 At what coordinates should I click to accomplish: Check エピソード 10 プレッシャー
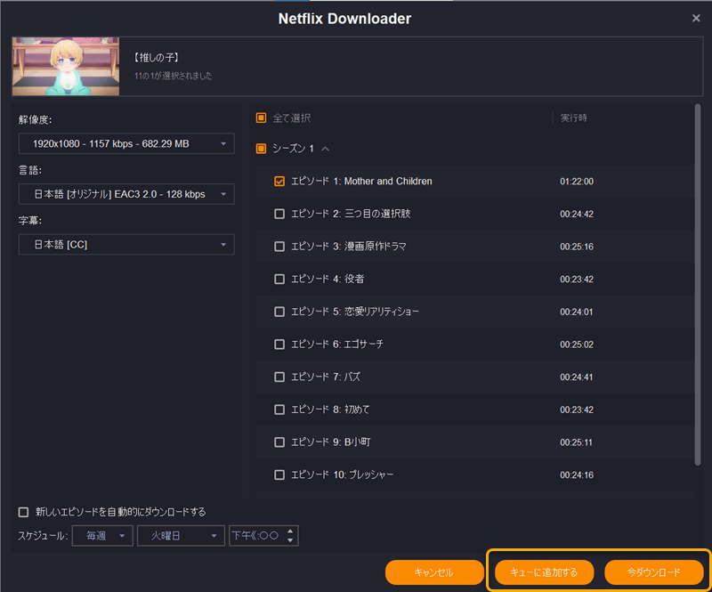click(279, 474)
